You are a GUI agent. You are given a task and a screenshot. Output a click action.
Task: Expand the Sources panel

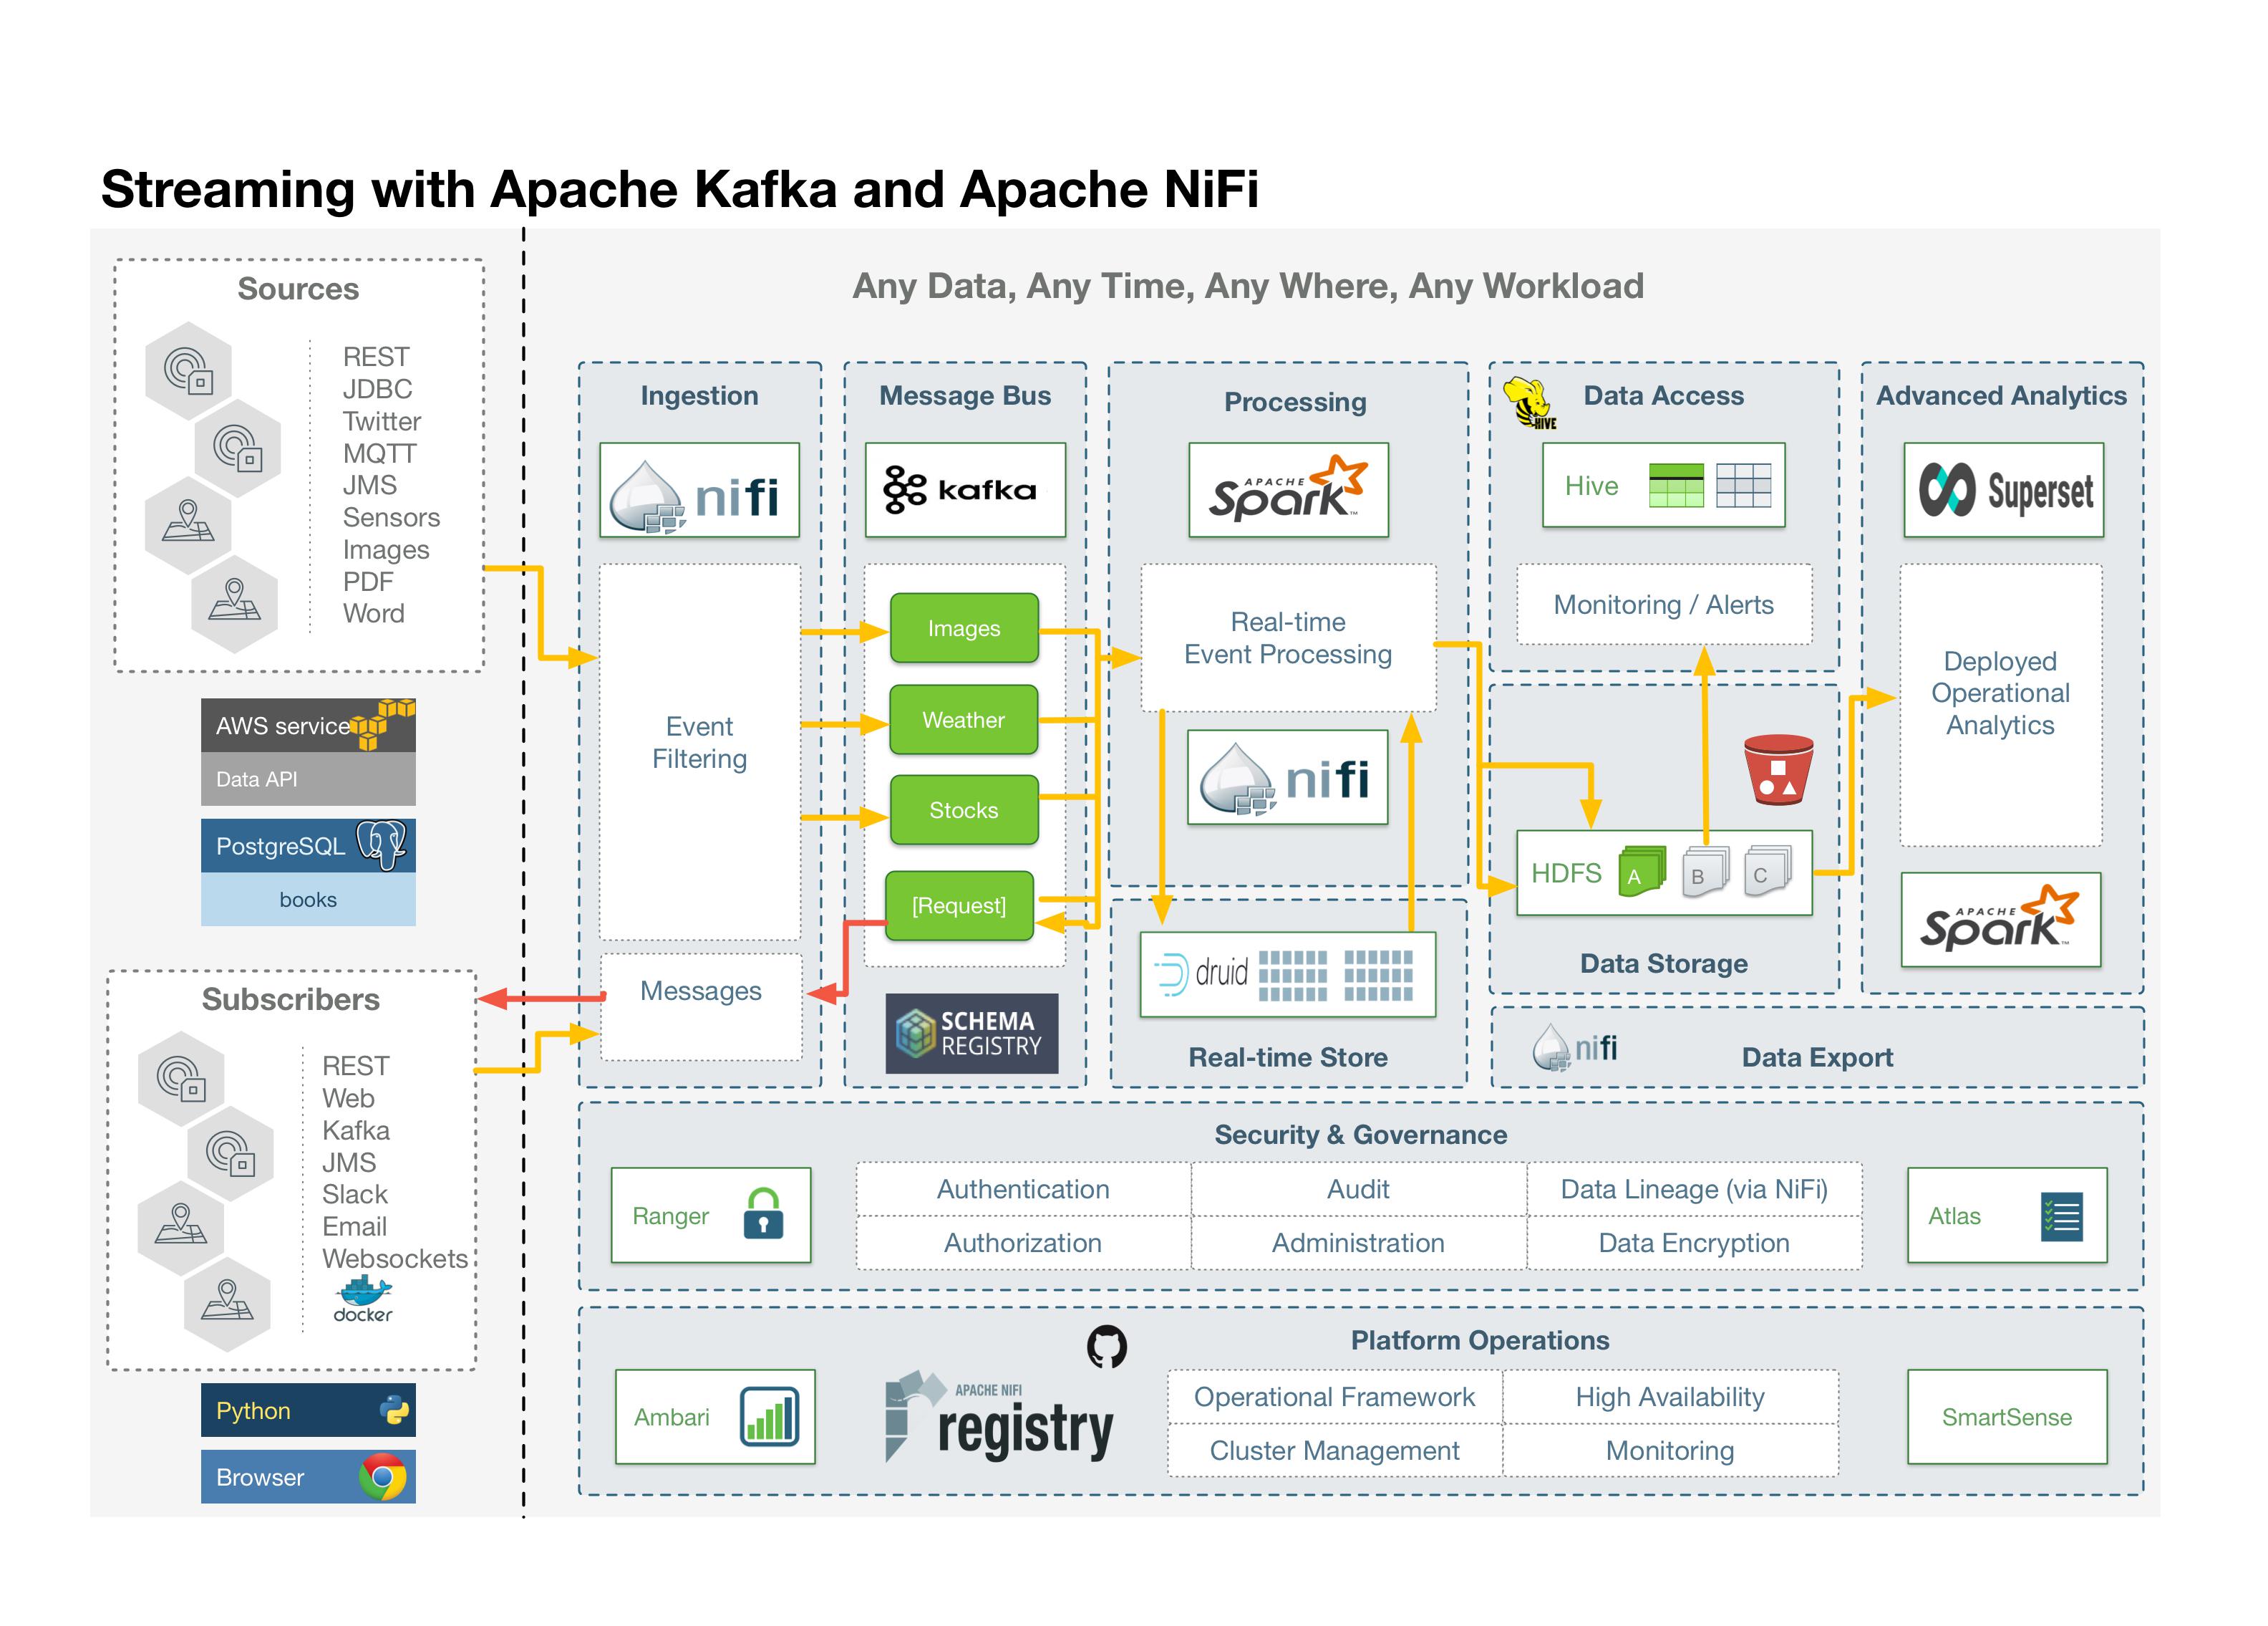pos(297,289)
